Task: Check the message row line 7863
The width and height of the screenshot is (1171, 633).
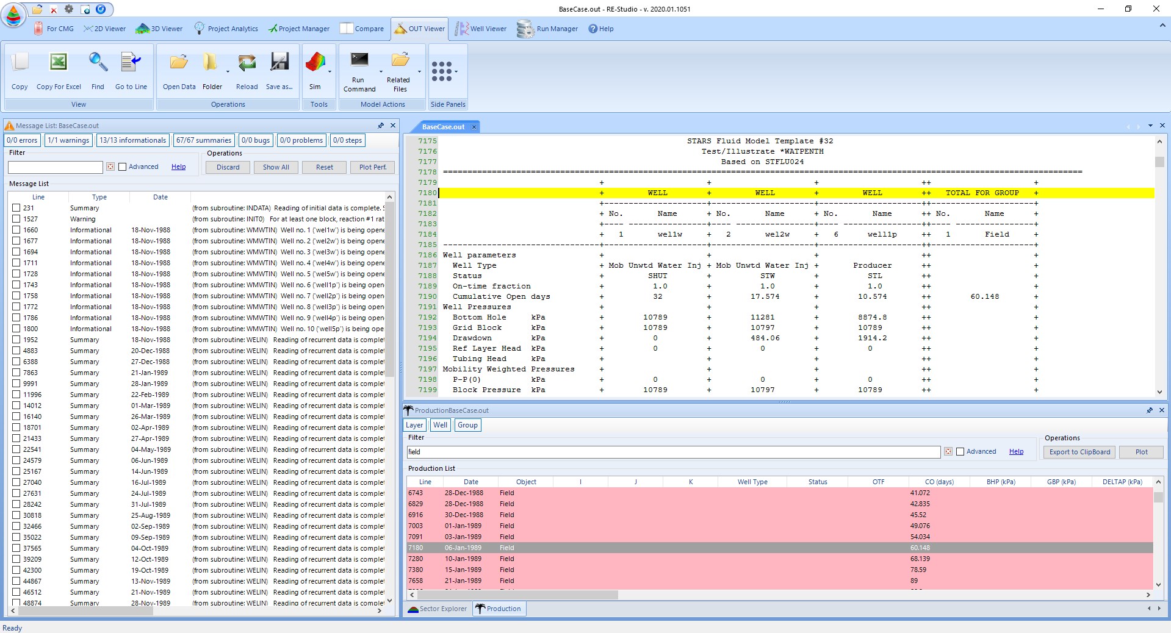Action: (x=16, y=373)
